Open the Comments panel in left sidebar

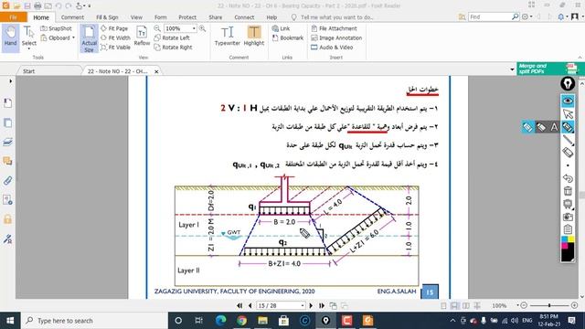pyautogui.click(x=7, y=161)
